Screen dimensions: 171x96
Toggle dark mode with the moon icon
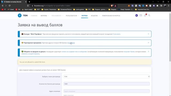(x=137, y=15)
